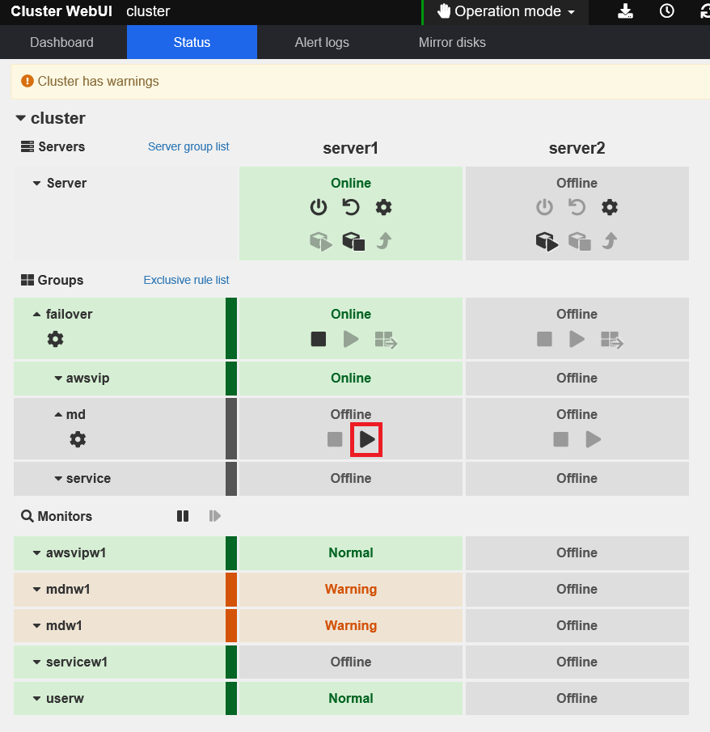The height and width of the screenshot is (732, 710).
Task: Download logs using the top download icon
Action: click(x=625, y=11)
